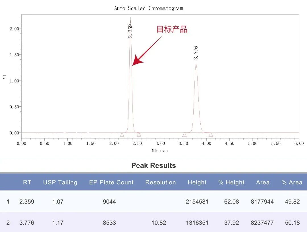Image resolution: width=307 pixels, height=232 pixels.
Task: Click the Peak Results table title
Action: pos(153,165)
